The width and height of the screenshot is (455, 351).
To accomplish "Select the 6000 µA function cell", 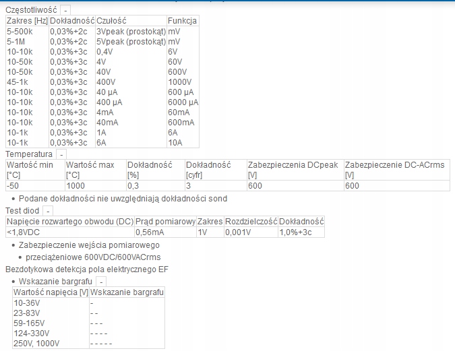I will [x=183, y=102].
